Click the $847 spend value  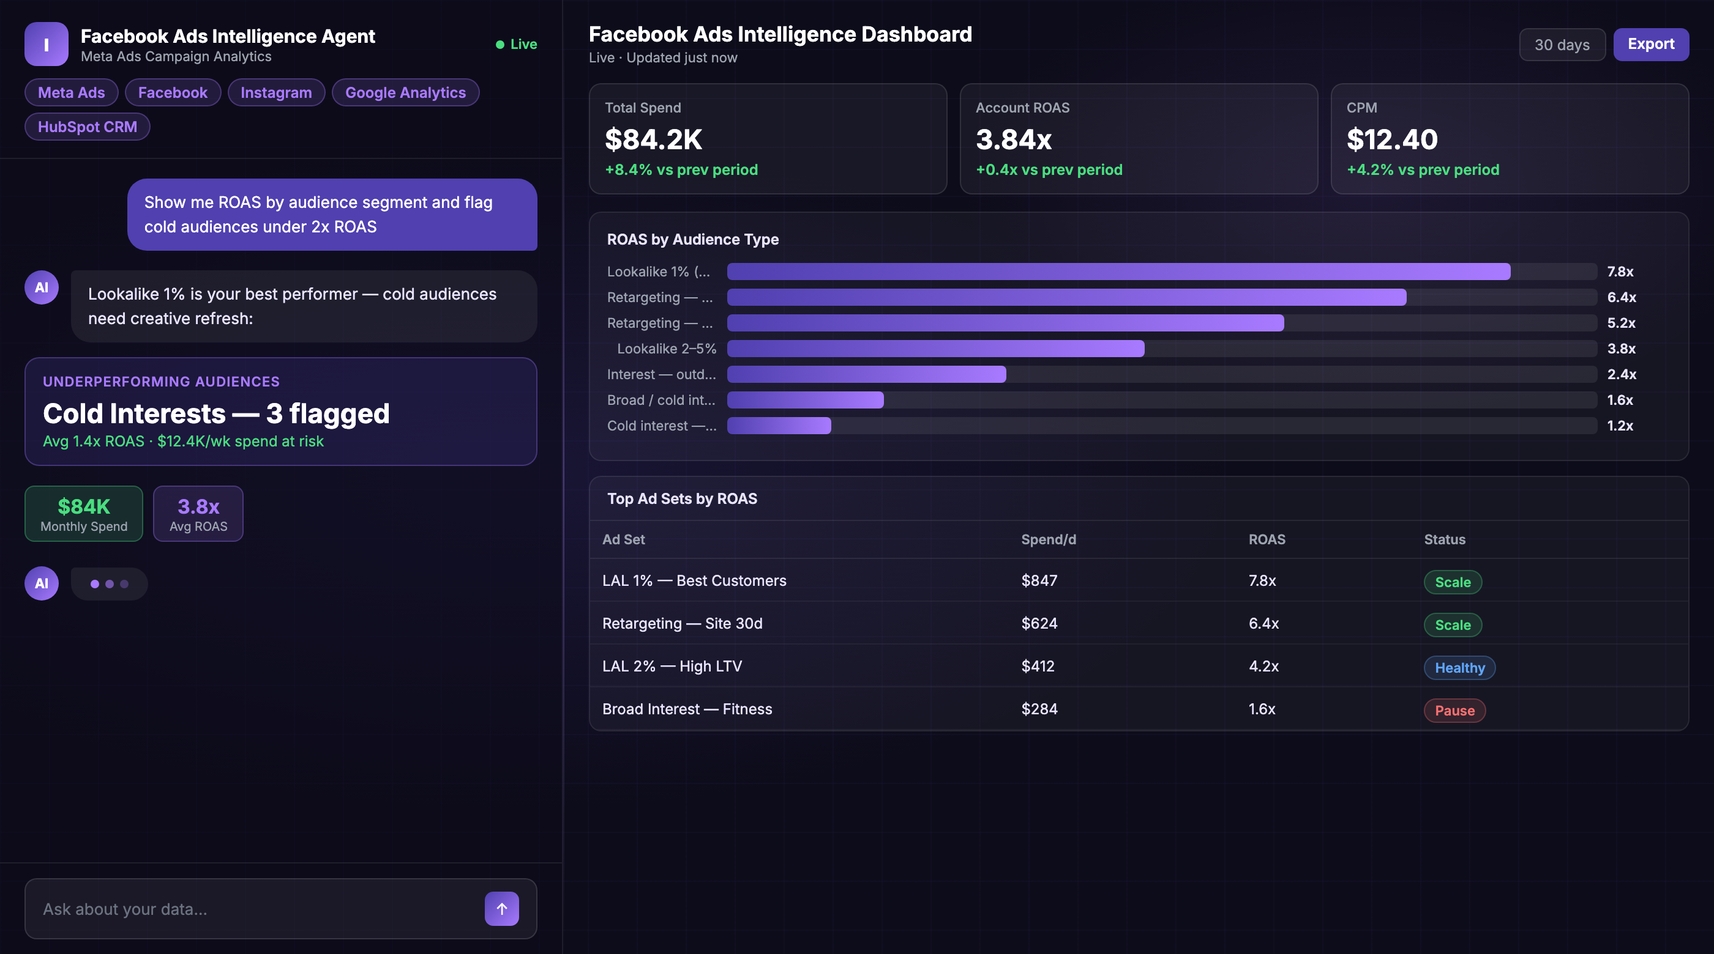[1039, 580]
